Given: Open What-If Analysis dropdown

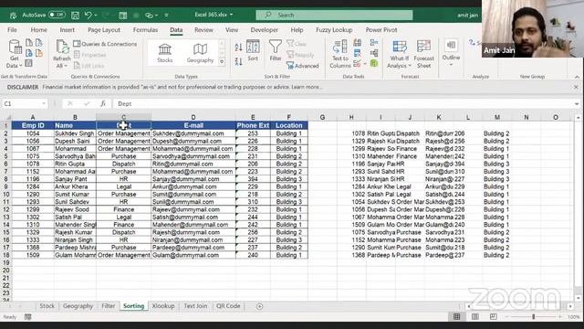Looking at the screenshot, I should pyautogui.click(x=399, y=54).
